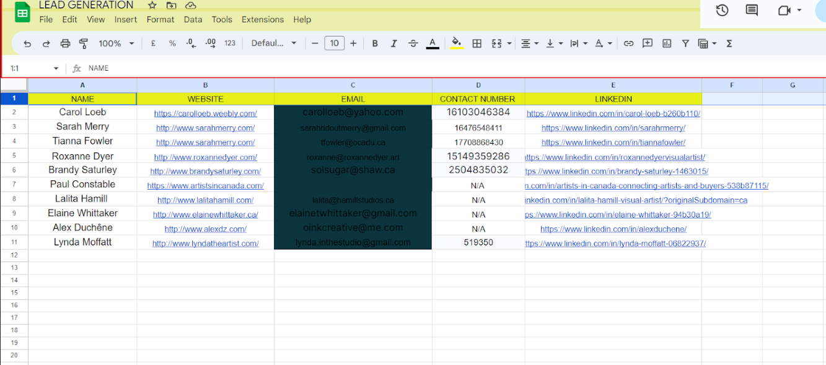
Task: Activate the paint format roller
Action: point(84,43)
